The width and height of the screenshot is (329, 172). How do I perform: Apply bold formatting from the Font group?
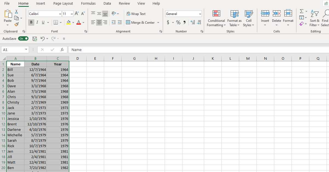pyautogui.click(x=31, y=22)
